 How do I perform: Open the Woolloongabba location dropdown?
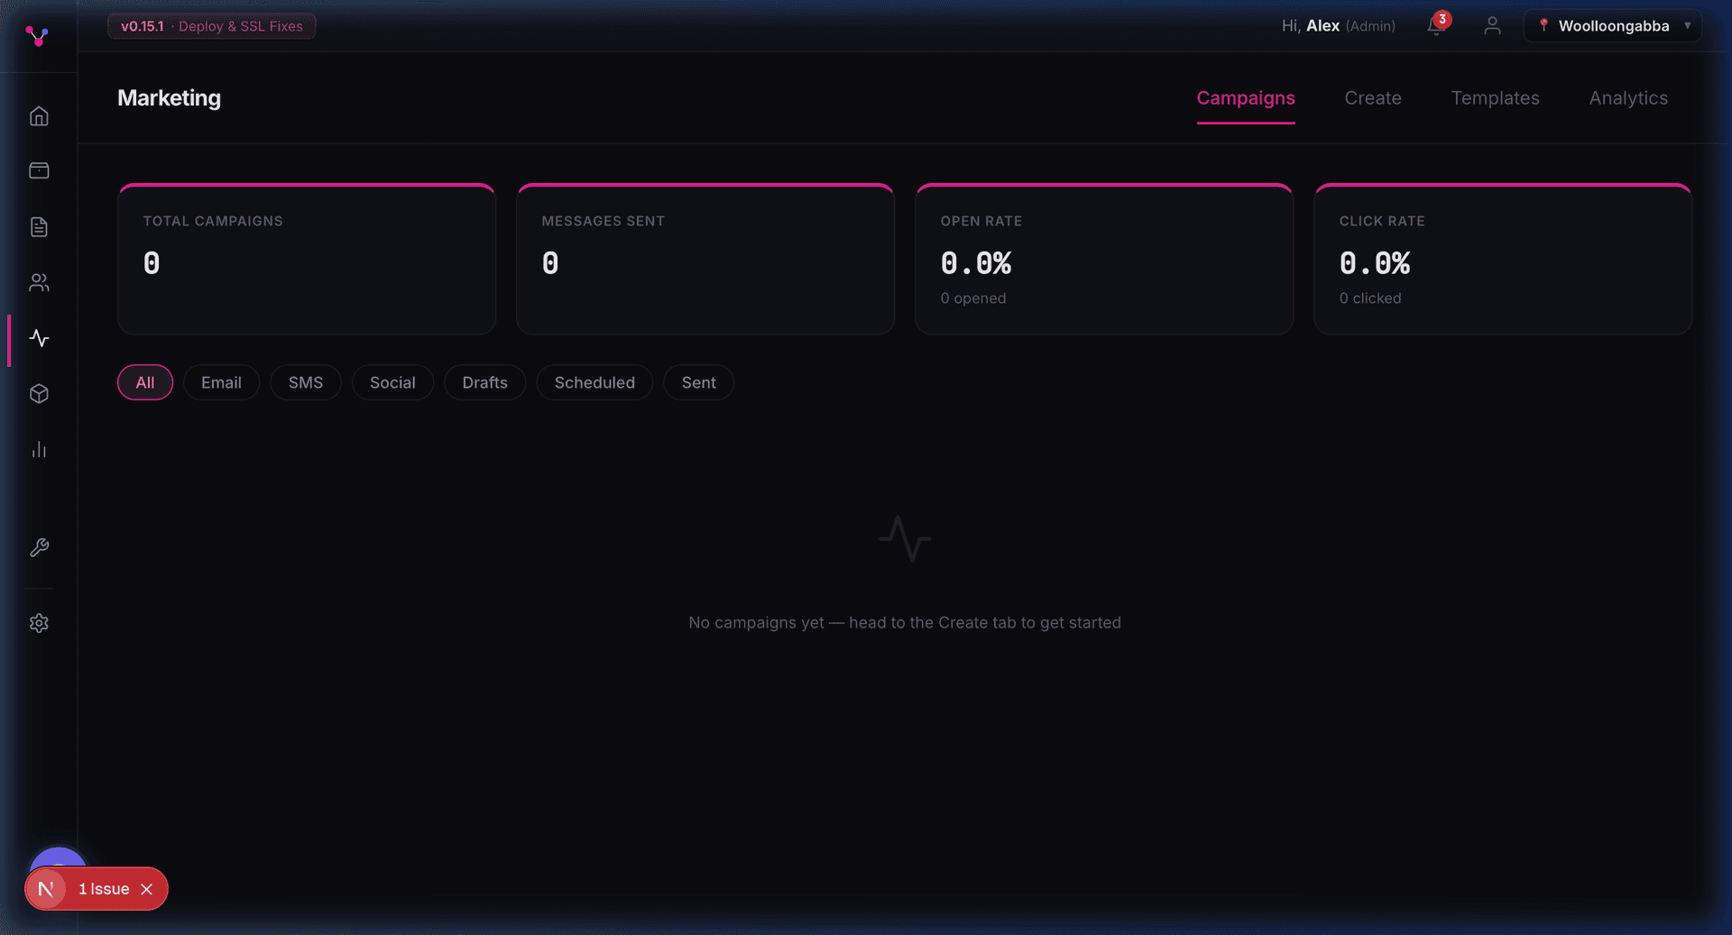click(x=1613, y=25)
